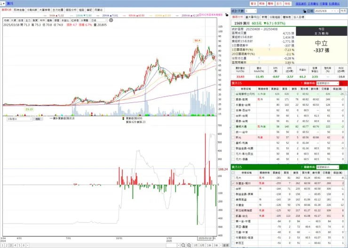Tick the checkbox for 元大 seller row
Viewport: 348px width, 248px height.
click(233, 178)
